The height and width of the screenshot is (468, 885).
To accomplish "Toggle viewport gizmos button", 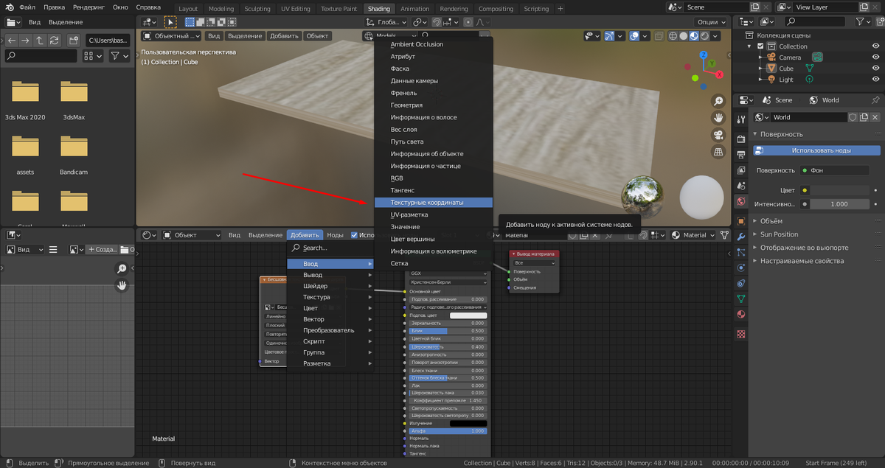I will point(610,35).
